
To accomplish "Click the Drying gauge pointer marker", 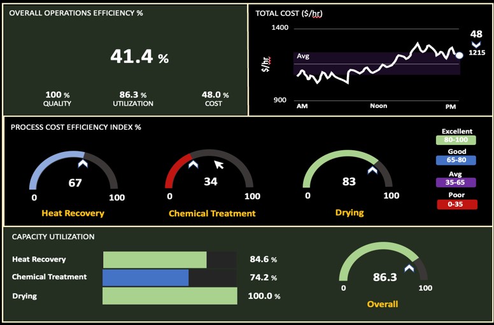I will point(372,170).
